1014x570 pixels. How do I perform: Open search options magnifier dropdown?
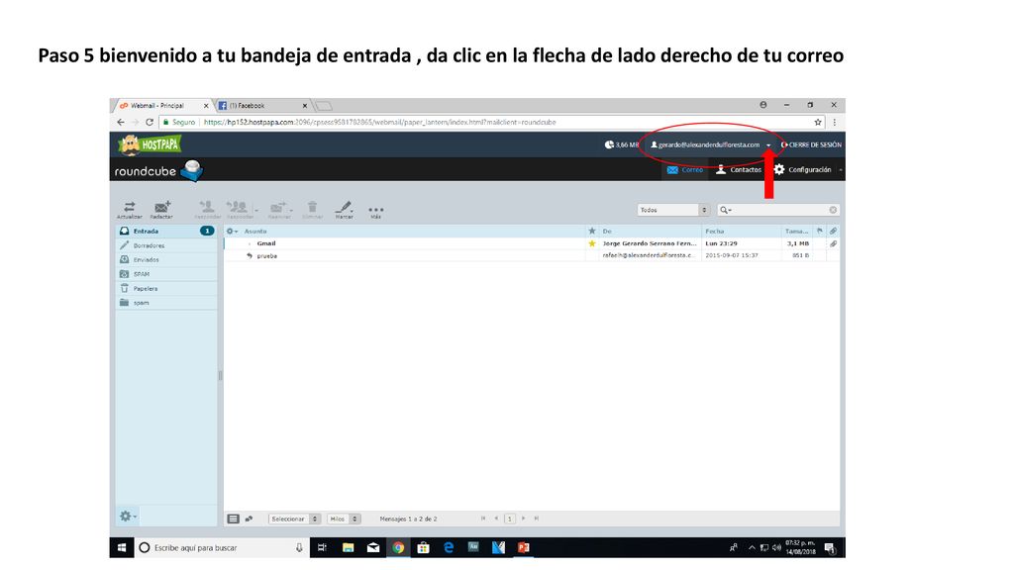(x=726, y=210)
